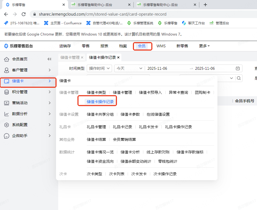
Task: Click the magnifier search icon
Action: click(x=239, y=78)
